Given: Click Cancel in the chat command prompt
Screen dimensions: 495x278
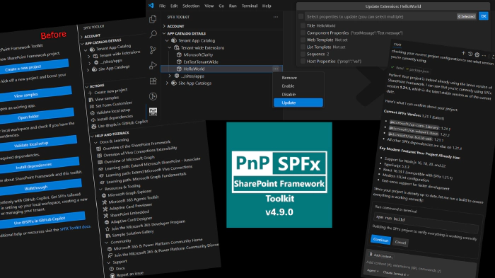Looking at the screenshot, I should (x=400, y=243).
